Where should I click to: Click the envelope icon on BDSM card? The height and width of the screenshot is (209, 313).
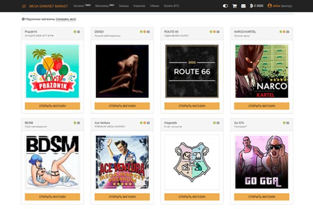78,123
